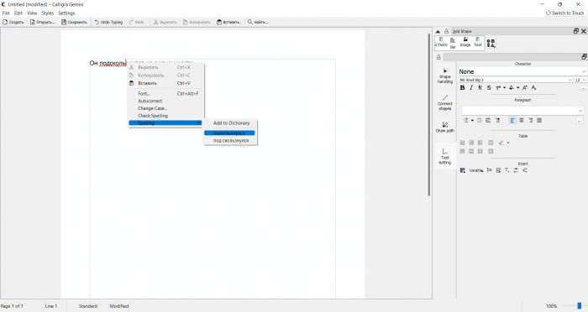Open the View menu
The image size is (588, 312).
32,13
